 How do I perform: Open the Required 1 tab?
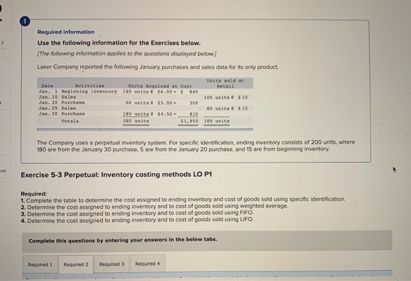[40, 265]
